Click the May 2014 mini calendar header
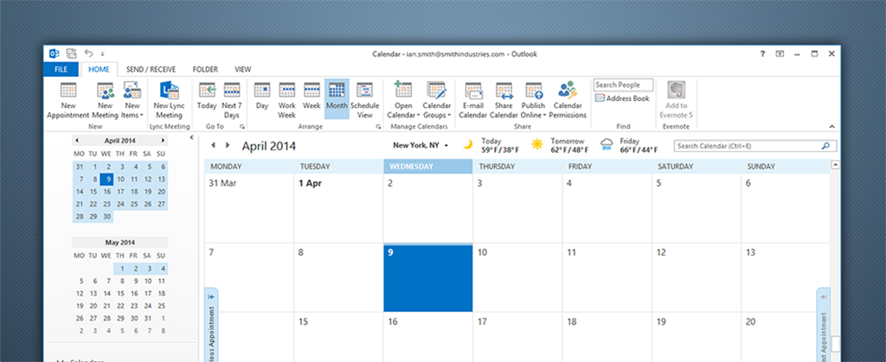Image resolution: width=886 pixels, height=362 pixels. [119, 243]
